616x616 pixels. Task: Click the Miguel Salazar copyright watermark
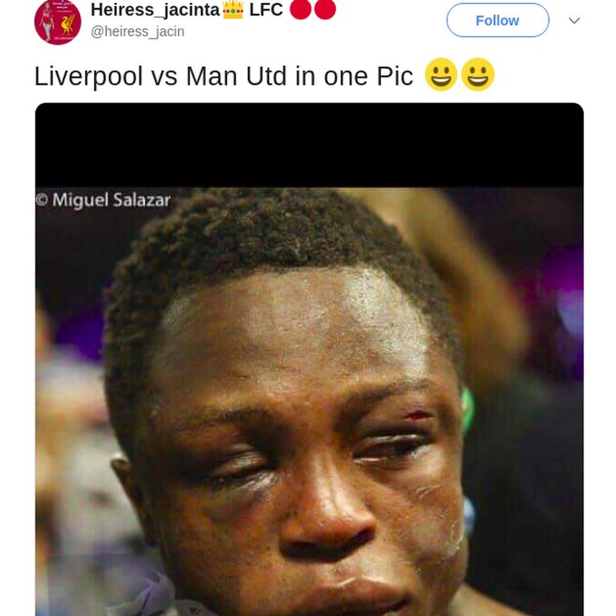103,200
